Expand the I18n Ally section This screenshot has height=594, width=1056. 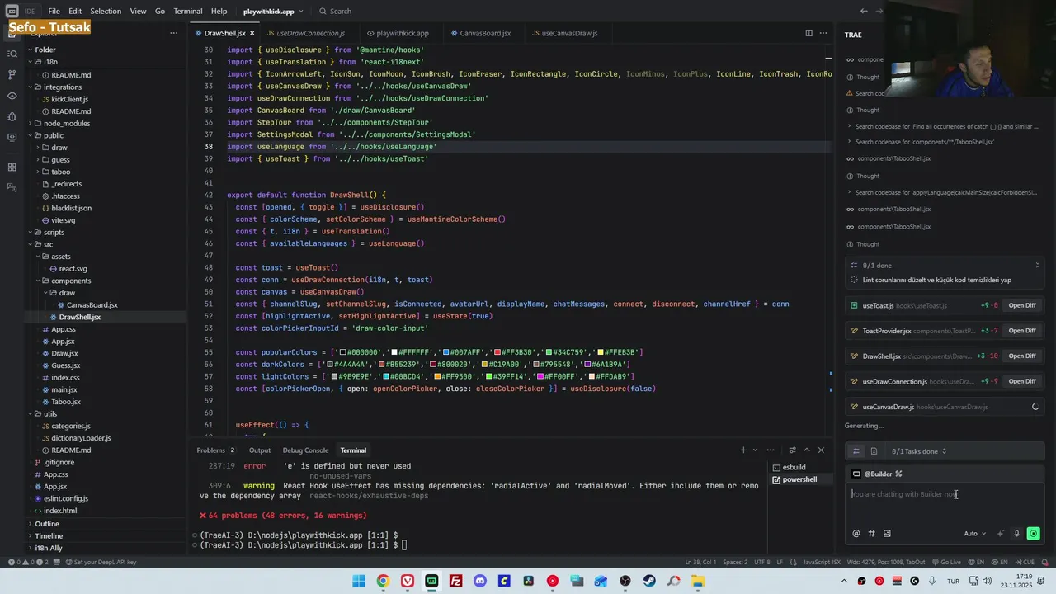[48, 548]
